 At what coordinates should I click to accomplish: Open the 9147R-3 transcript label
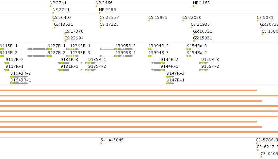(x=175, y=73)
